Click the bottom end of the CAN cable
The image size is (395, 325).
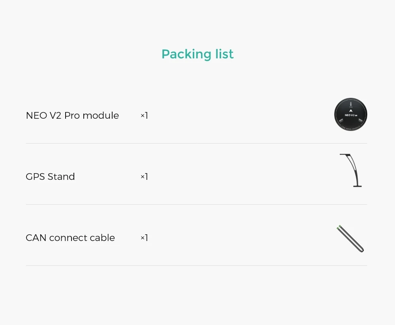pos(361,250)
